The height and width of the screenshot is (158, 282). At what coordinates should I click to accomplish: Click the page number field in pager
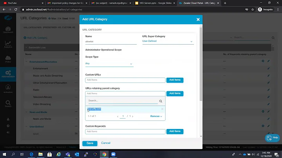click(x=123, y=116)
